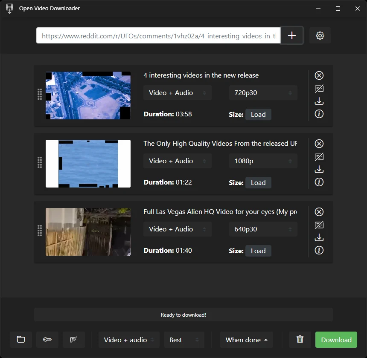Click the green Download button
This screenshot has width=367, height=358.
[336, 340]
